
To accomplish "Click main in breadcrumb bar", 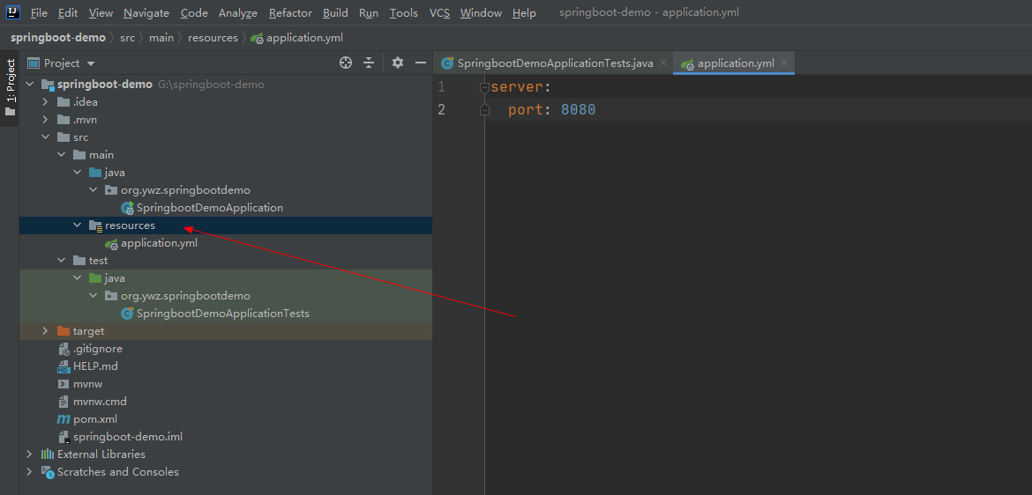I will 161,38.
